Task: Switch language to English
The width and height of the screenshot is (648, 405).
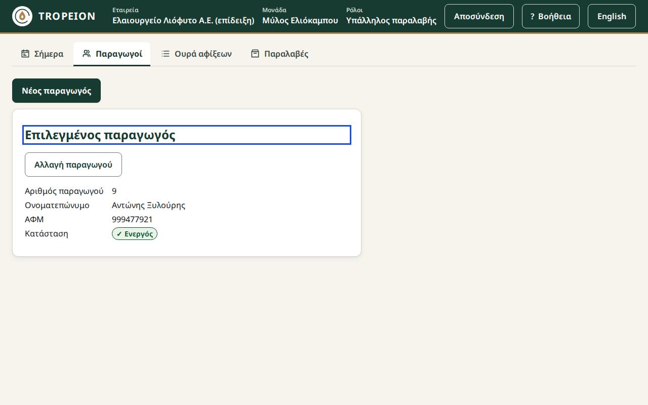Action: (612, 16)
